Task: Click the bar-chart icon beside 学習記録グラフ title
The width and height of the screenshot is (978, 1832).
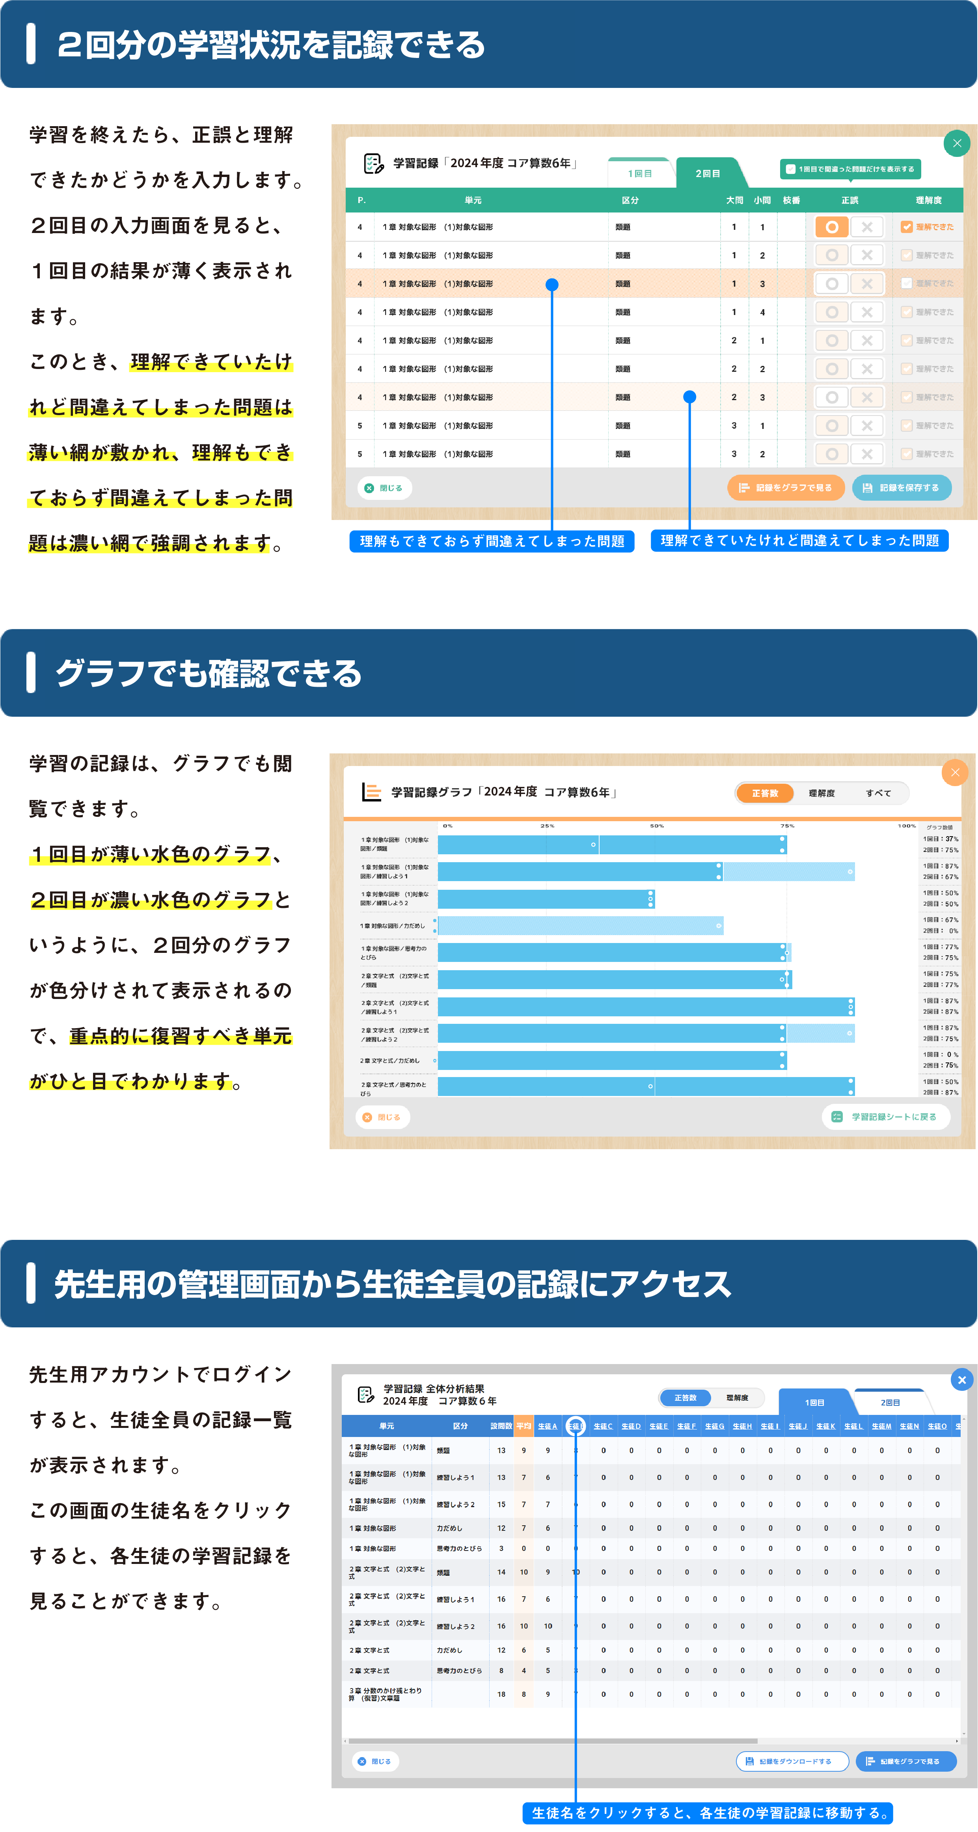Action: (x=371, y=792)
